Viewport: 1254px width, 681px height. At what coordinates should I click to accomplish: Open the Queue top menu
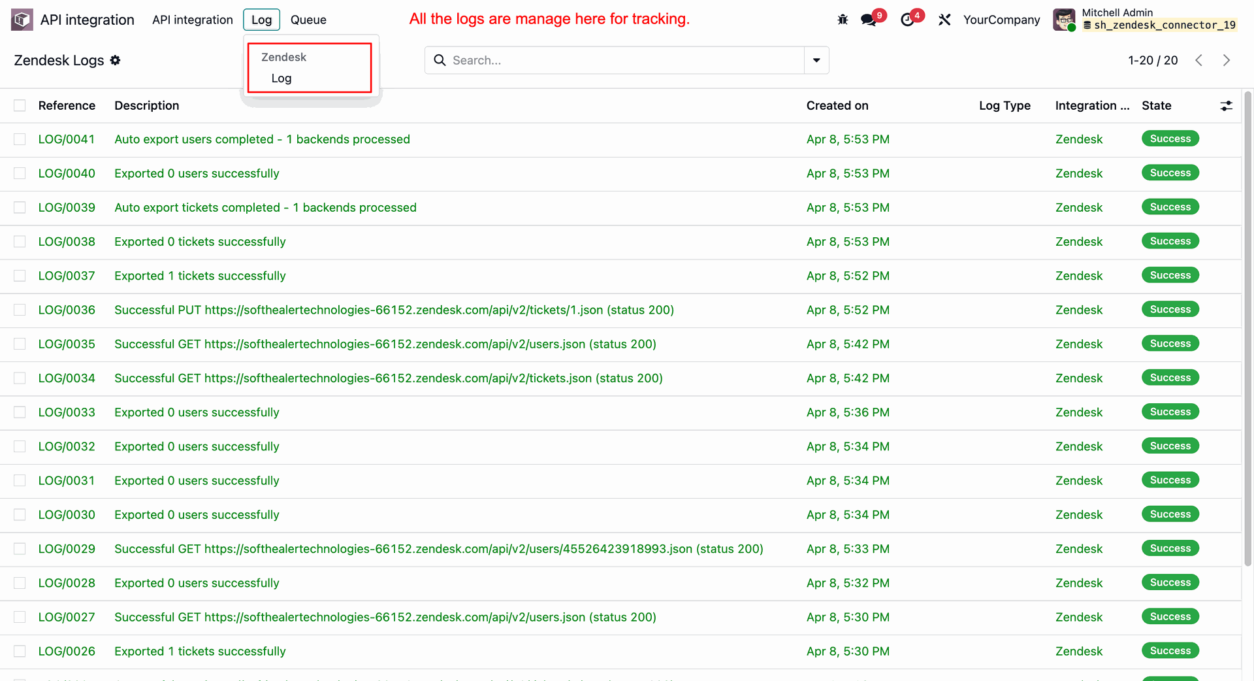(308, 20)
